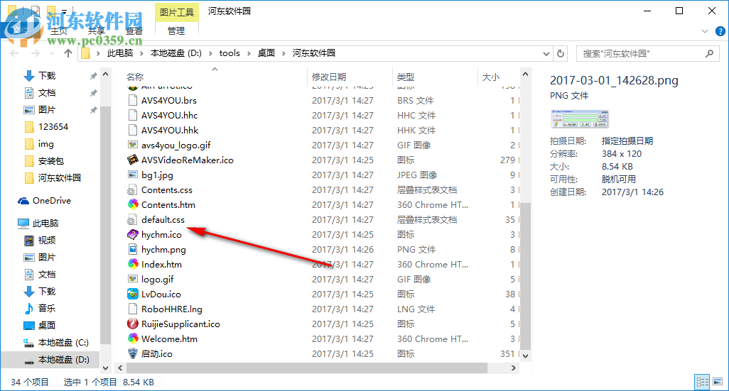The width and height of the screenshot is (729, 391).
Task: Open the 查看 ribbon tab
Action: [x=134, y=31]
